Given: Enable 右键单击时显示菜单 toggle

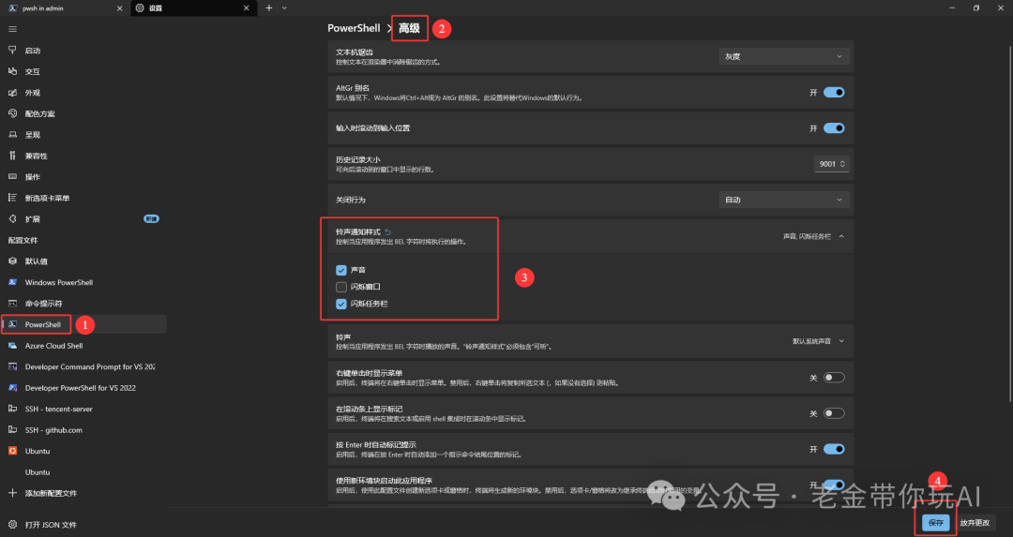Looking at the screenshot, I should pyautogui.click(x=834, y=378).
